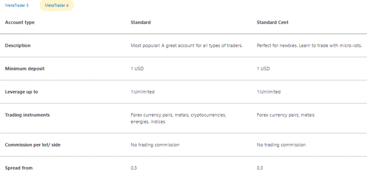
Task: Select the Minimum deposit row label
Action: [25, 68]
